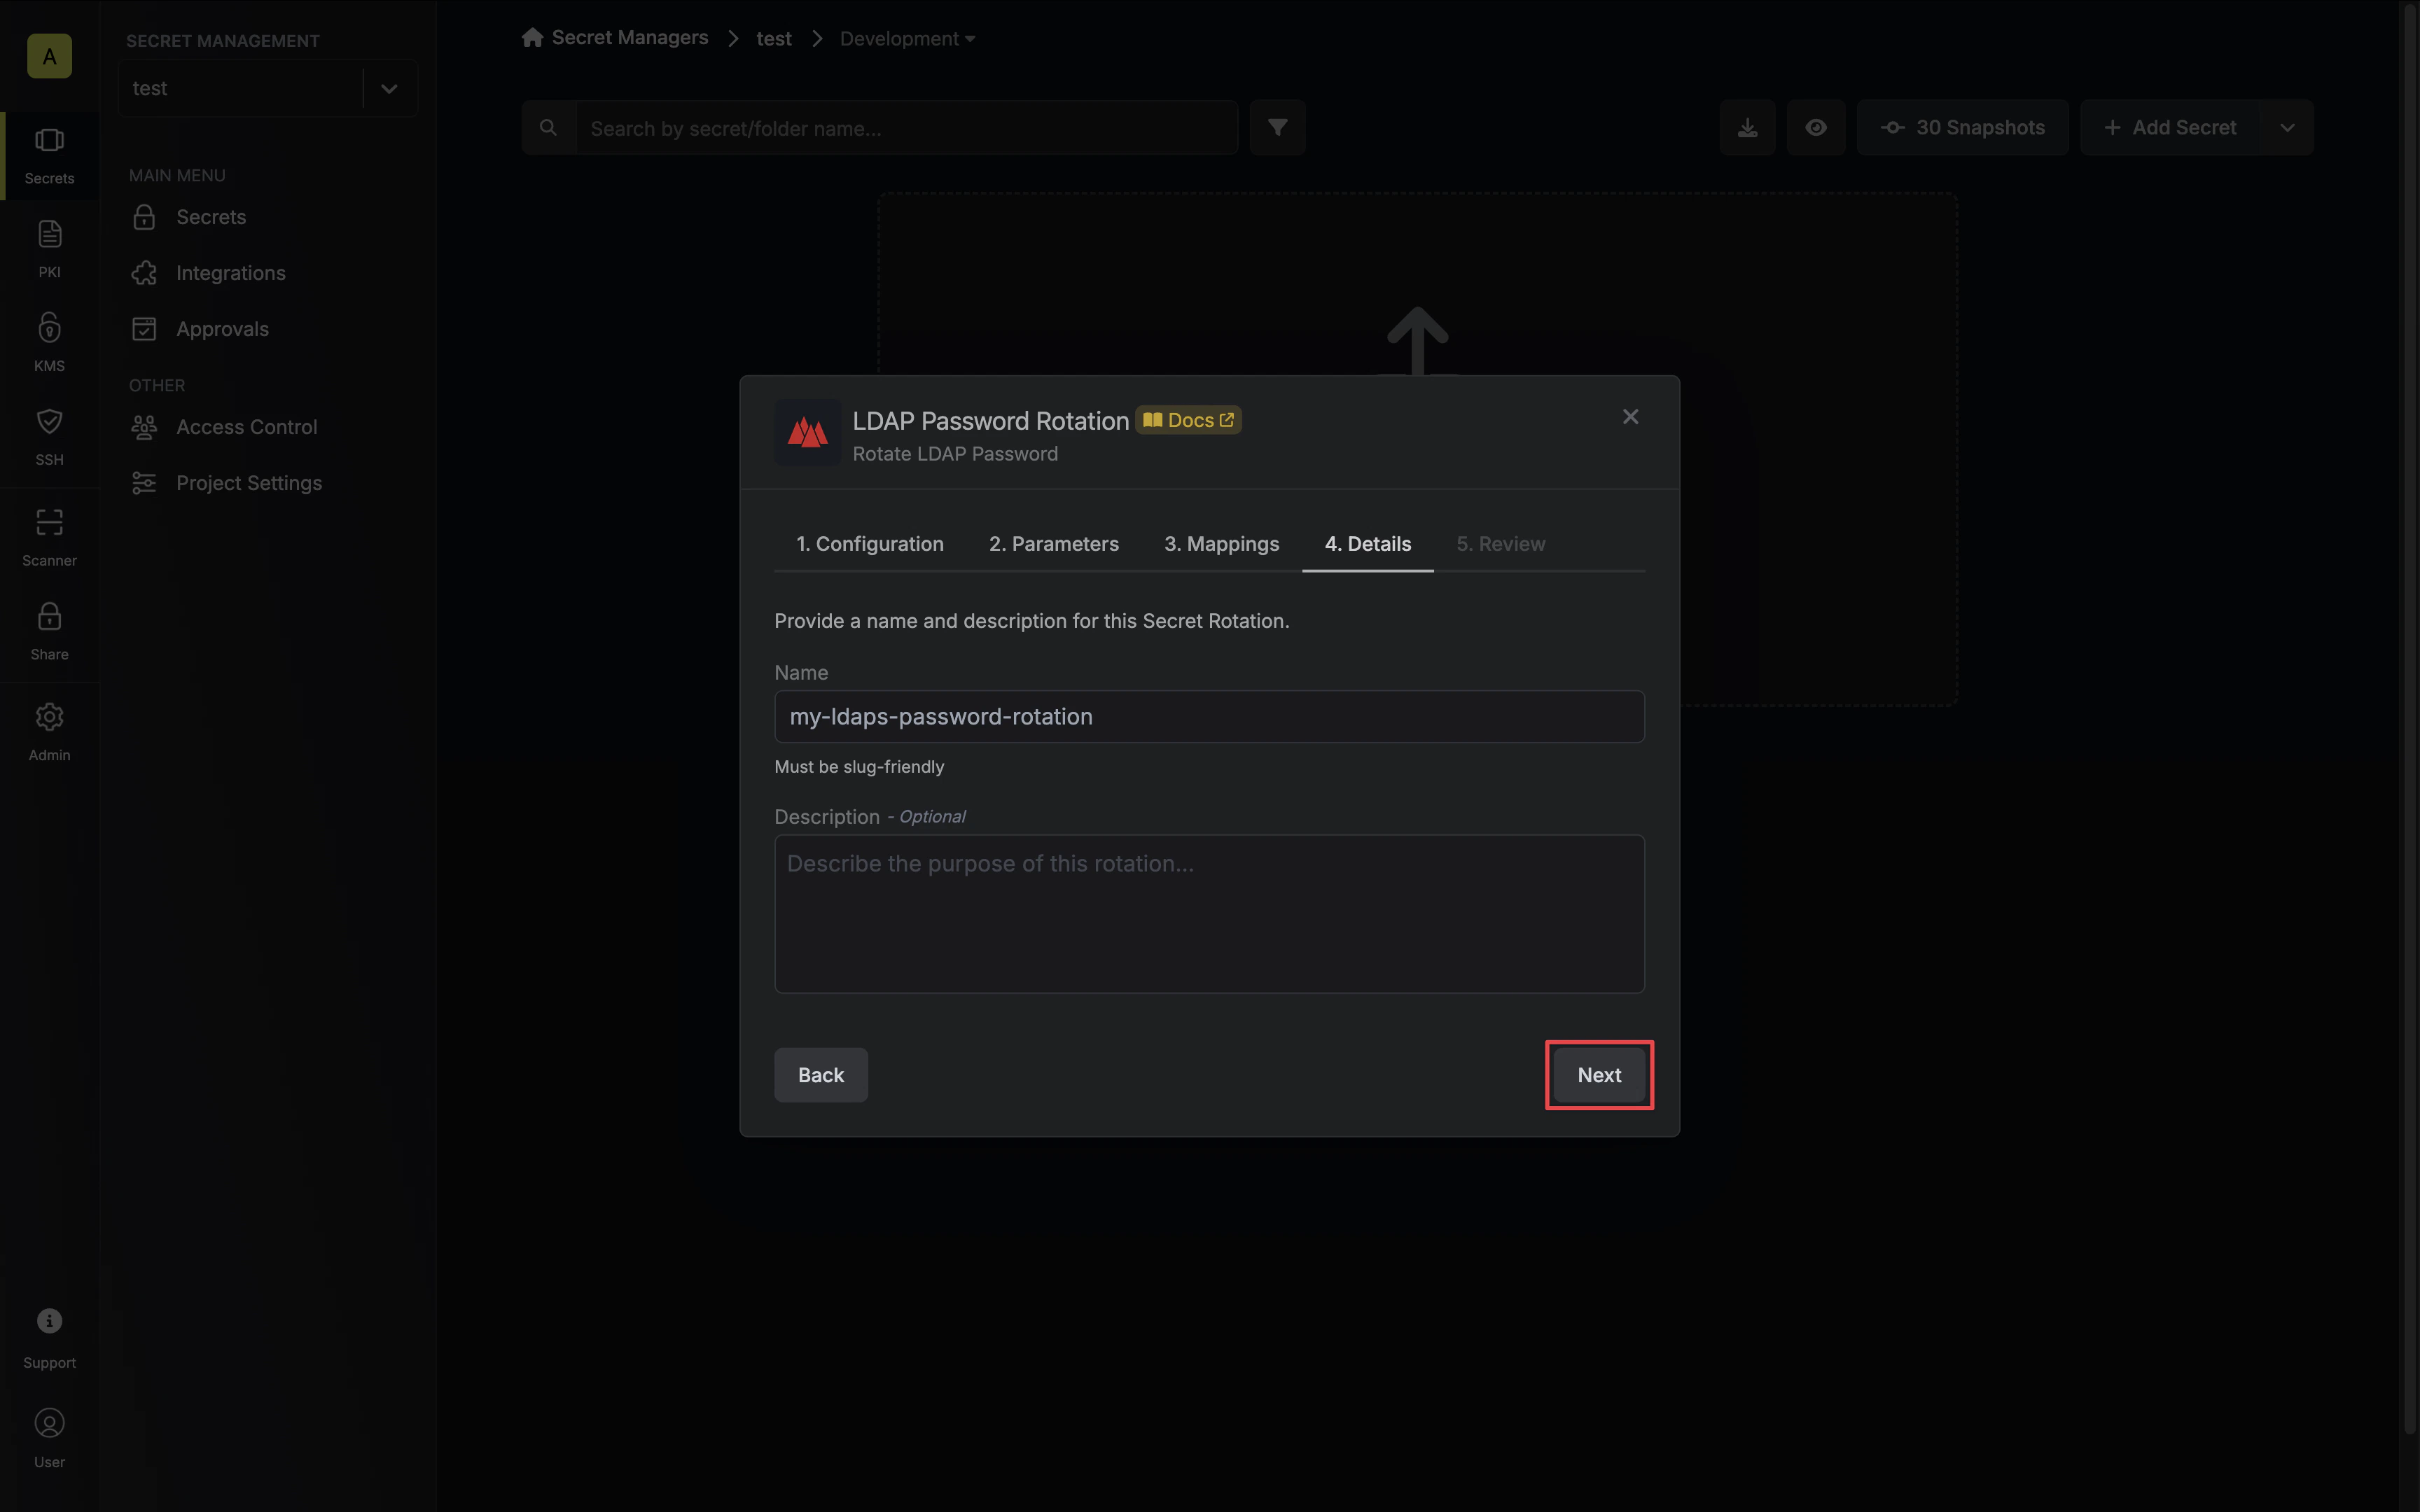
Task: Expand the Add Secret options arrow
Action: click(x=2287, y=127)
